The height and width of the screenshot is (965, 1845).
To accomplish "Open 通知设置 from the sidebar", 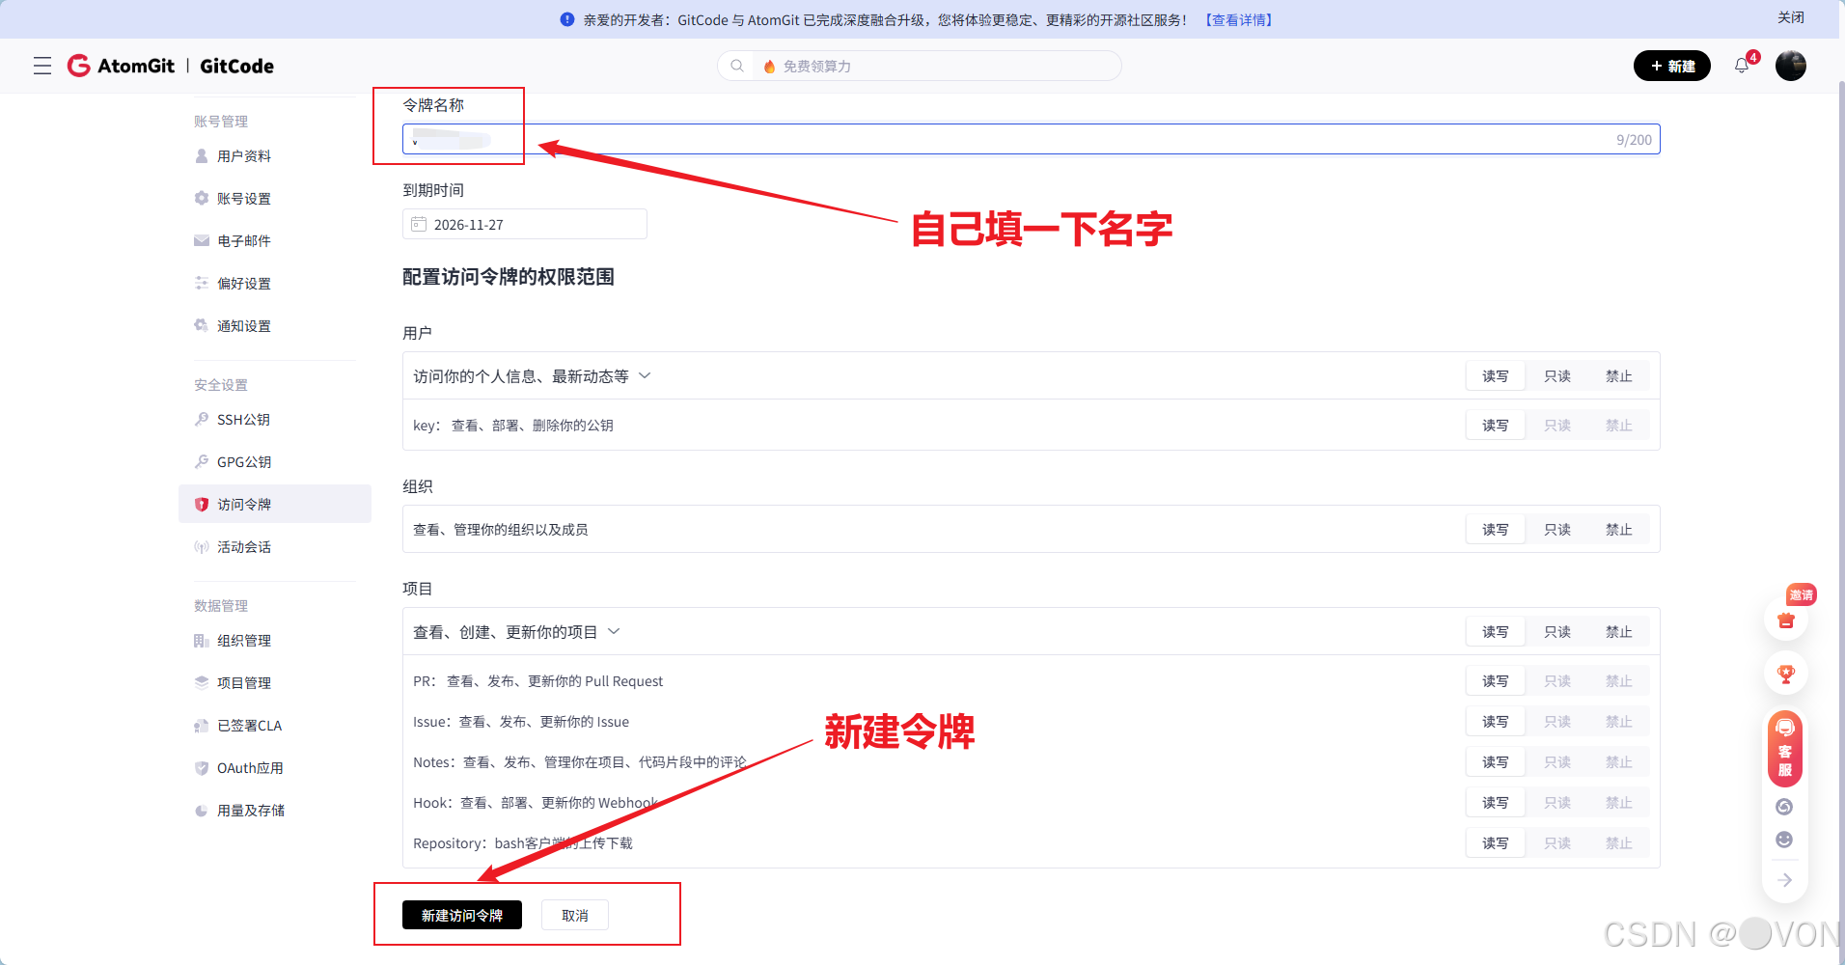I will point(242,325).
